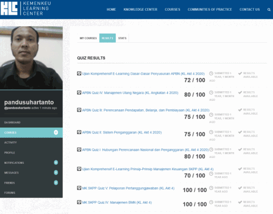The image size is (273, 214).
Task: Click checkbox icon for APBN Quiz III
Action: click(x=79, y=110)
